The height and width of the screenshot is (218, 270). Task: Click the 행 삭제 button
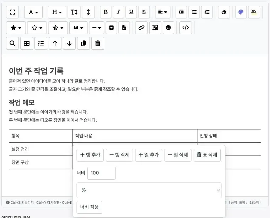(119, 155)
